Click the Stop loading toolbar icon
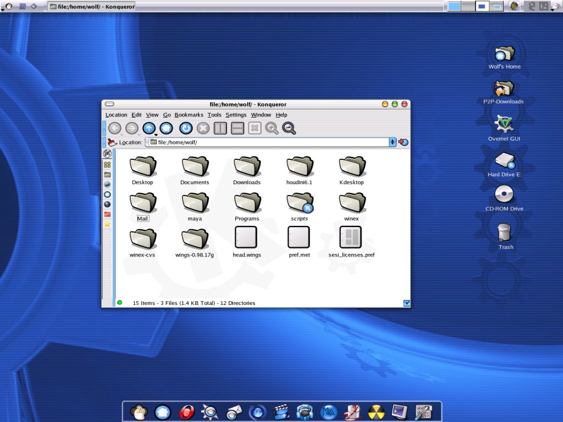Screen dimensions: 563x422 (203, 128)
